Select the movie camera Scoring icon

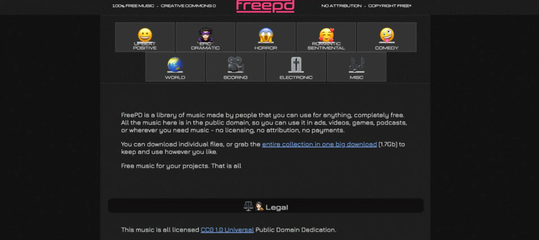click(235, 64)
